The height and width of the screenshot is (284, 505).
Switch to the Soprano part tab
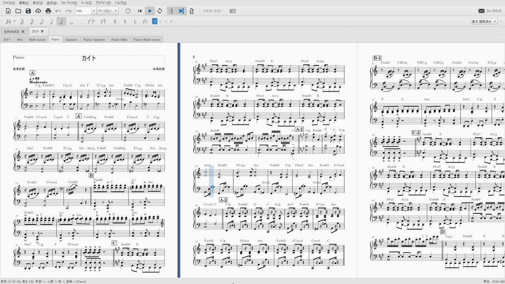pyautogui.click(x=71, y=39)
